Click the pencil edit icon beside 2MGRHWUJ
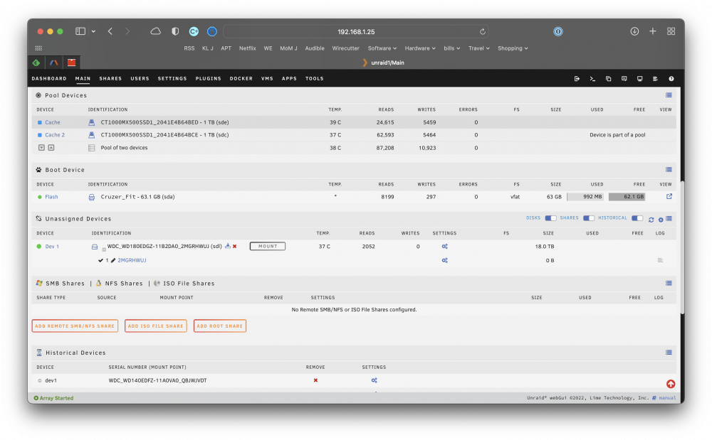The width and height of the screenshot is (712, 440). pyautogui.click(x=113, y=261)
